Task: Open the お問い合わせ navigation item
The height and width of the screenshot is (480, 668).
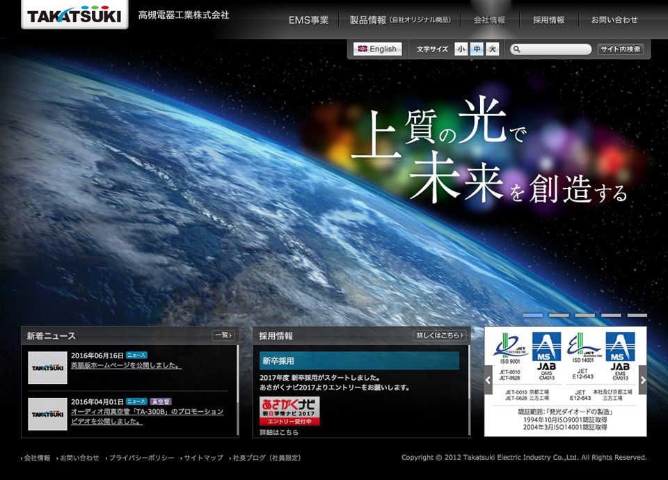Action: point(614,20)
